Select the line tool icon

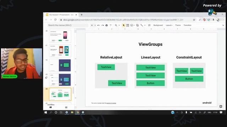(x=142, y=25)
